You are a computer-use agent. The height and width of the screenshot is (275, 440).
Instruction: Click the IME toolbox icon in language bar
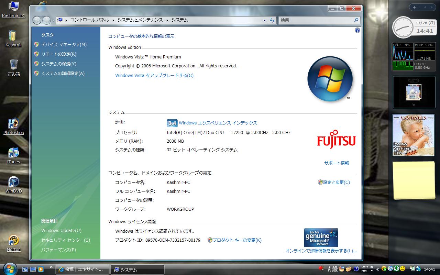[x=349, y=269]
